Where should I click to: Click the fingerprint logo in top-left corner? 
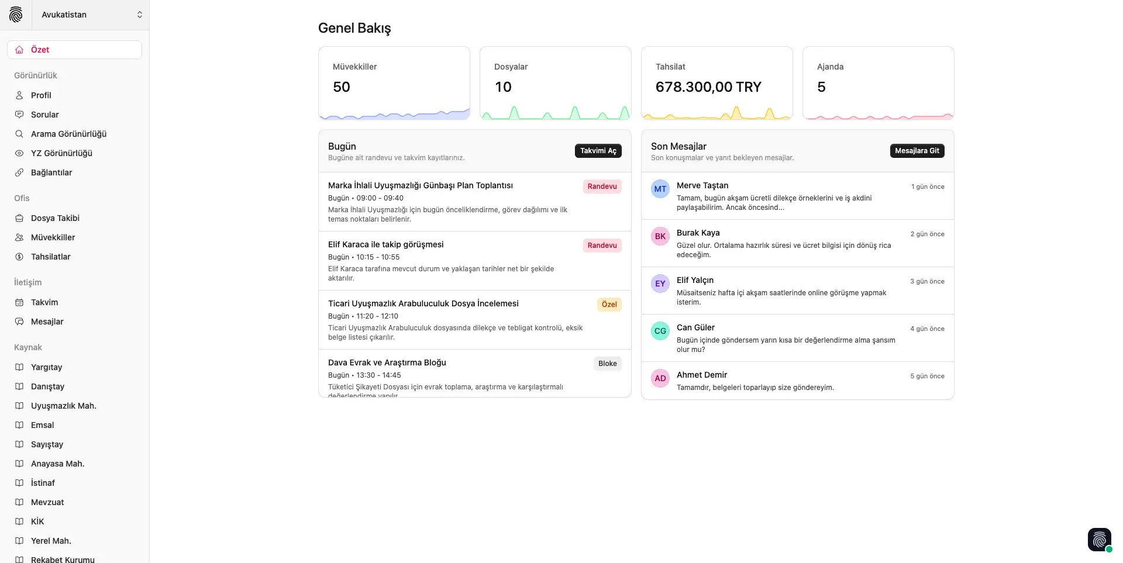(x=16, y=15)
